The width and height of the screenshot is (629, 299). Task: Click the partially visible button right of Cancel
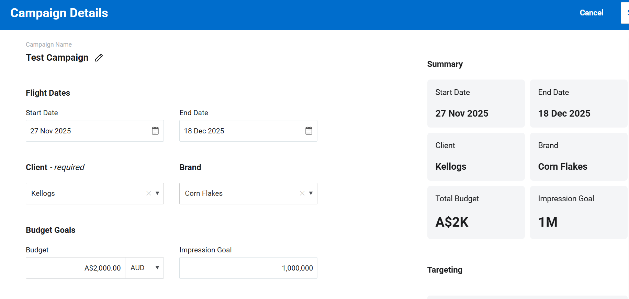pyautogui.click(x=625, y=13)
